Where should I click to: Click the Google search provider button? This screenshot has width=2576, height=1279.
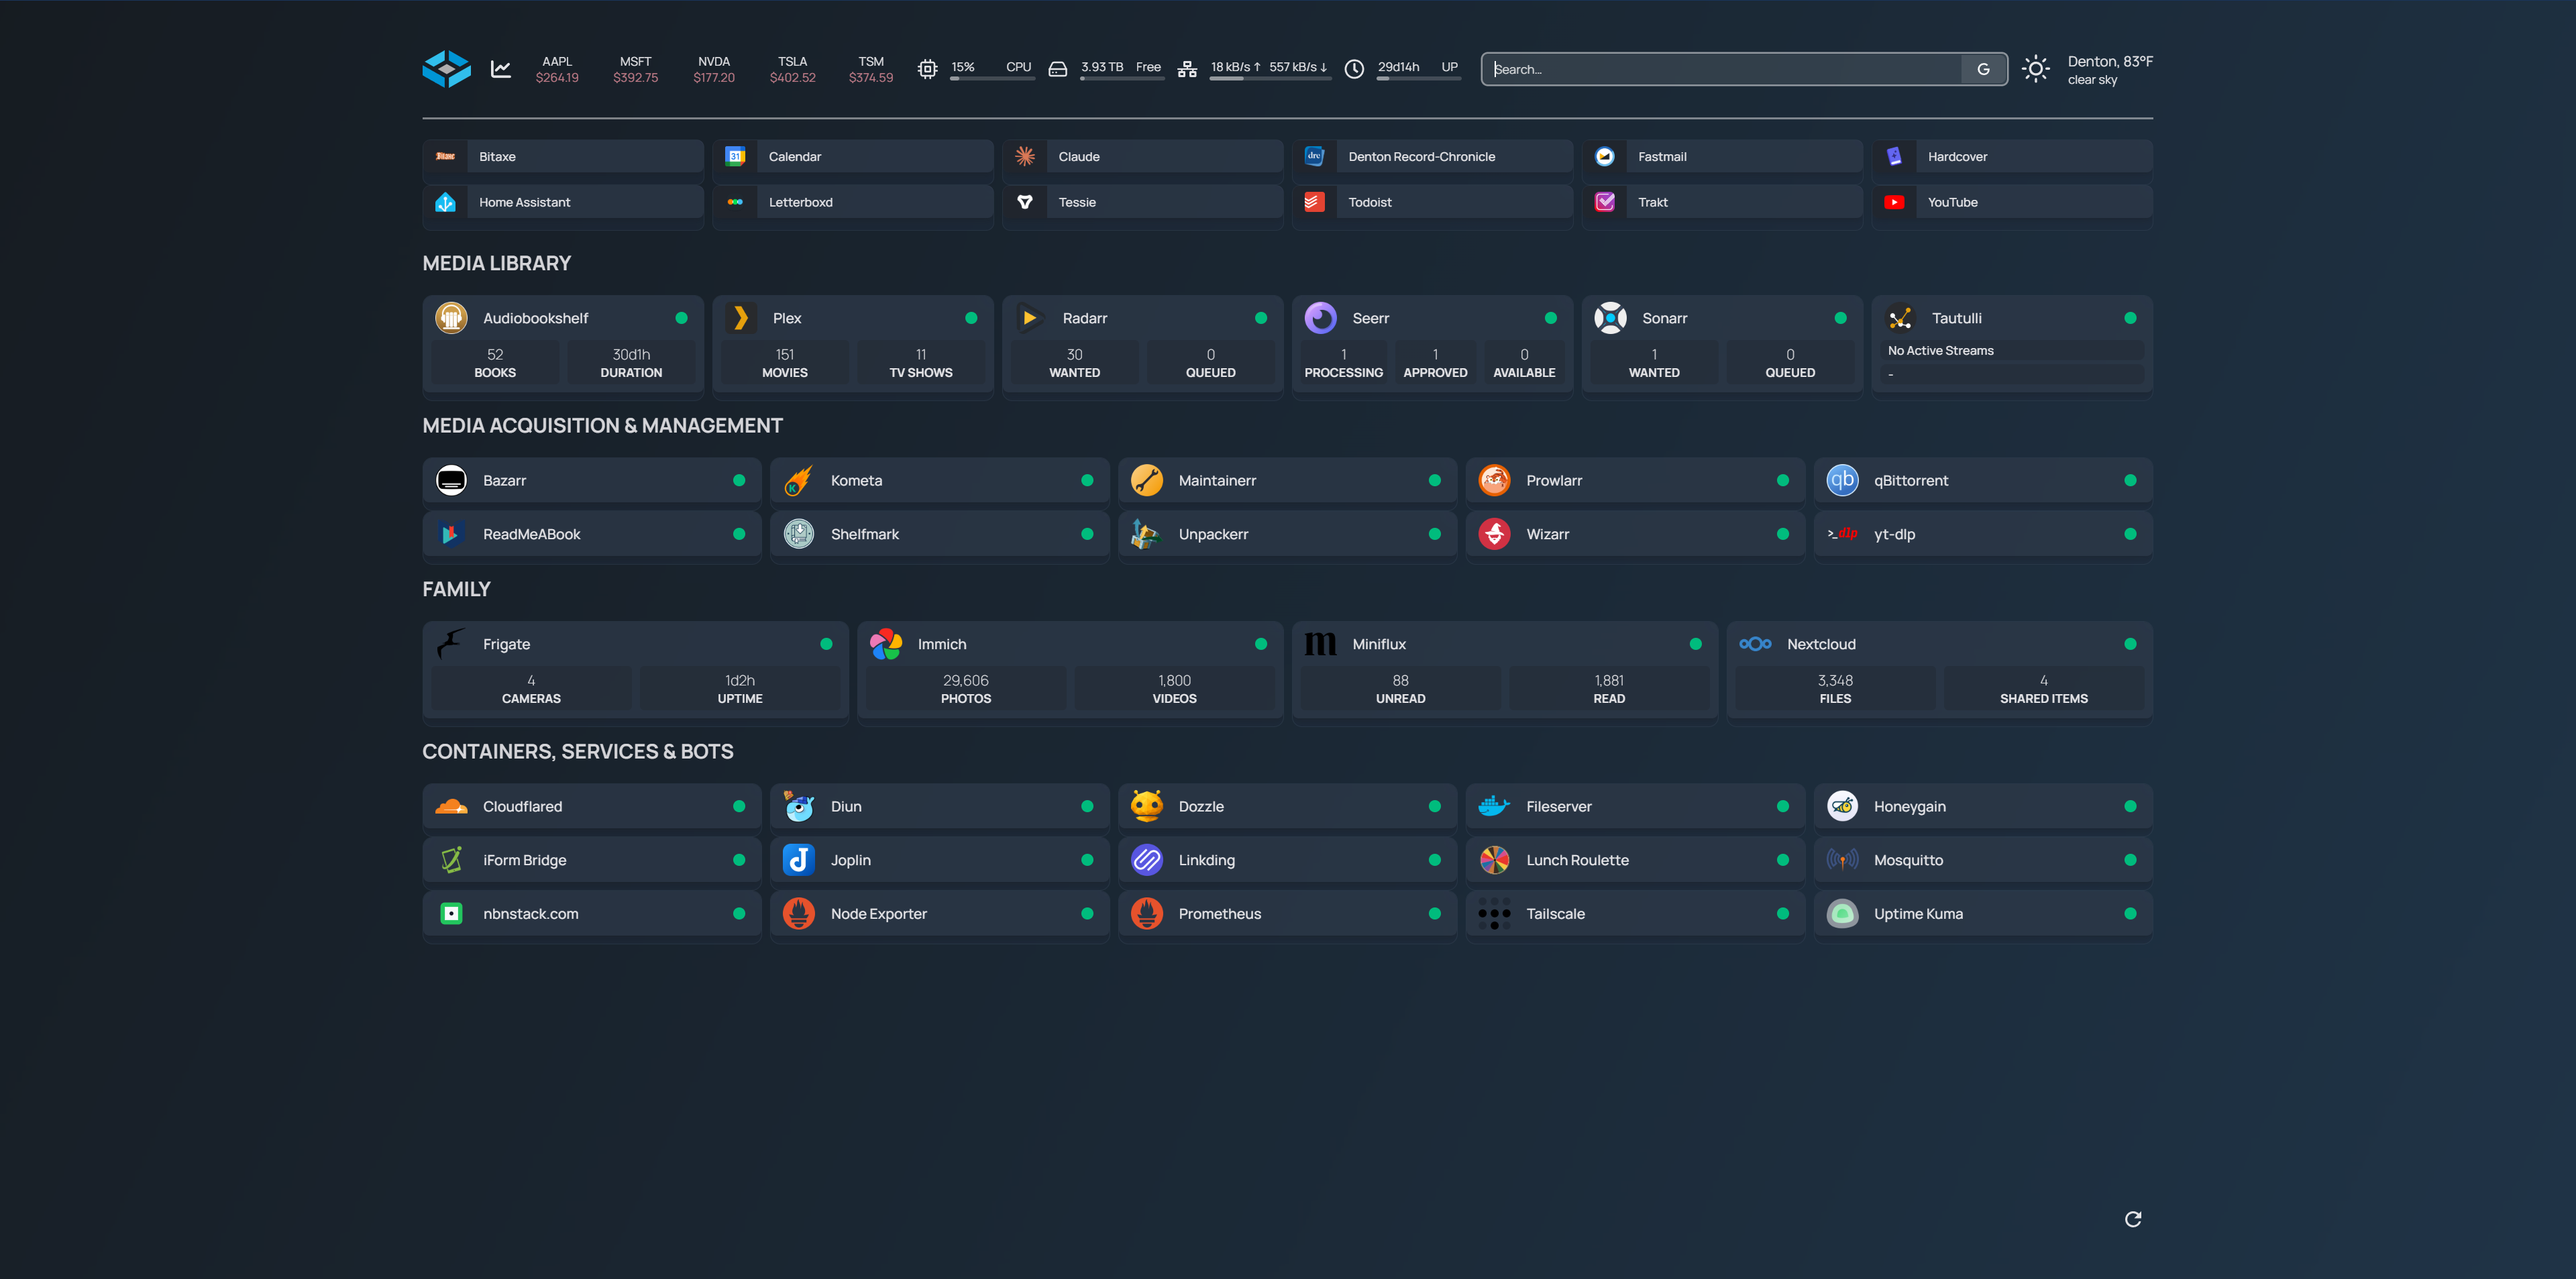coord(1983,69)
